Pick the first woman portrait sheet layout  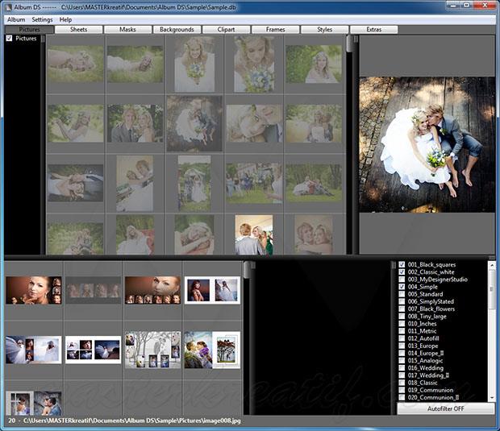(x=33, y=290)
